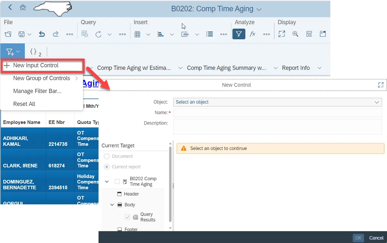Switch to Report Info tab

pos(296,68)
